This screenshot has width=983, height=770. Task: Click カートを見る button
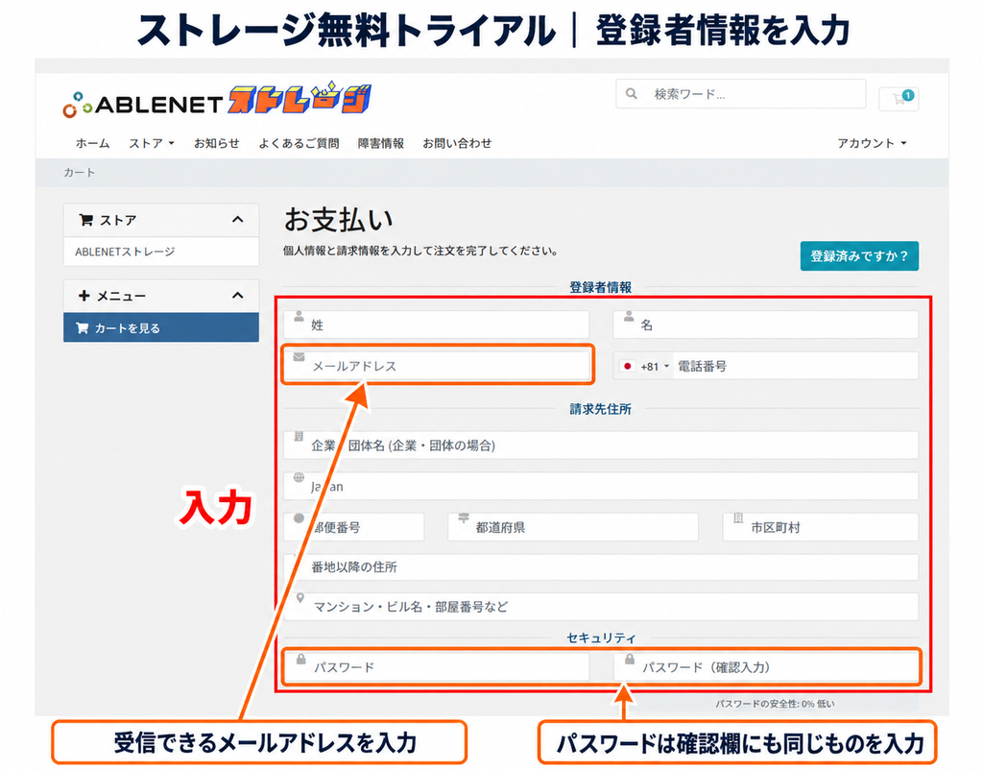(x=161, y=328)
